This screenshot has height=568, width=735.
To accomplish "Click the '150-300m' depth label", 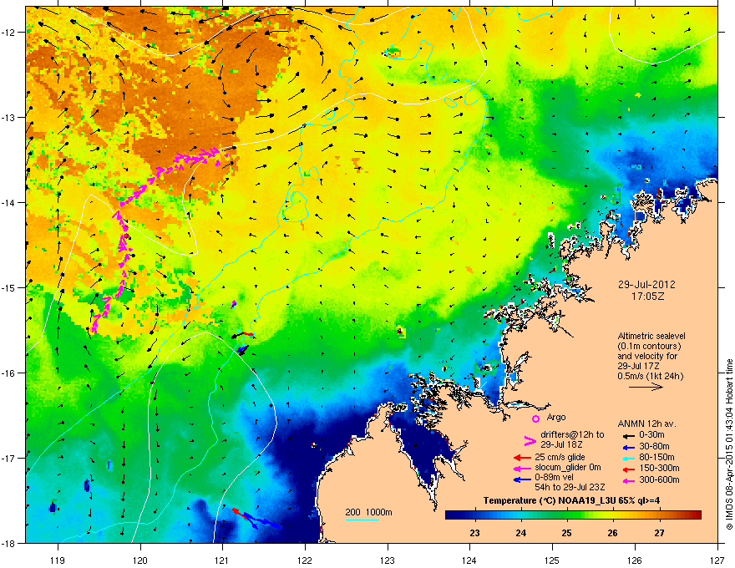I will tap(659, 468).
